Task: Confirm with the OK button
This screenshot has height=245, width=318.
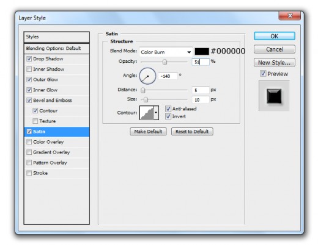Action: click(275, 36)
